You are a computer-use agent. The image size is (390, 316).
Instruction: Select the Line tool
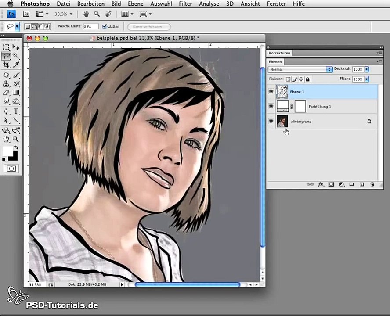point(16,120)
